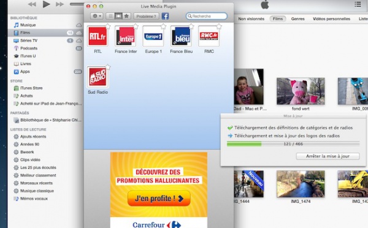This screenshot has width=368, height=228.
Task: Click the logo download progress bar
Action: (293, 144)
